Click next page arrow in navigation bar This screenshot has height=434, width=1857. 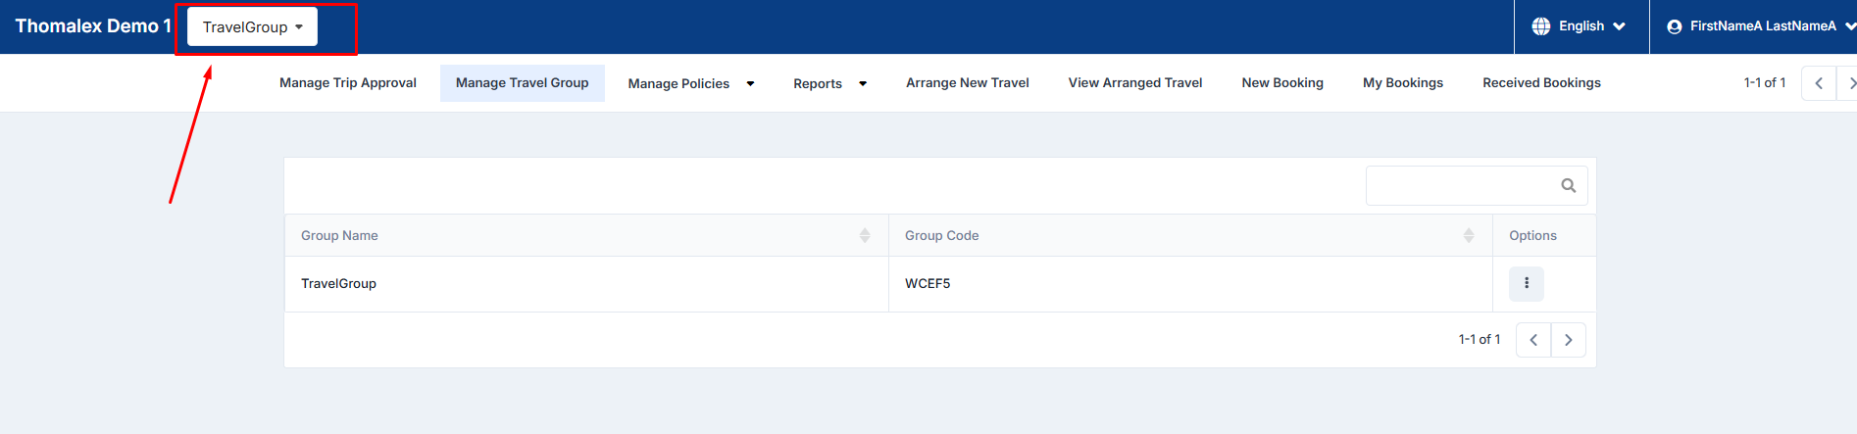click(x=1848, y=83)
